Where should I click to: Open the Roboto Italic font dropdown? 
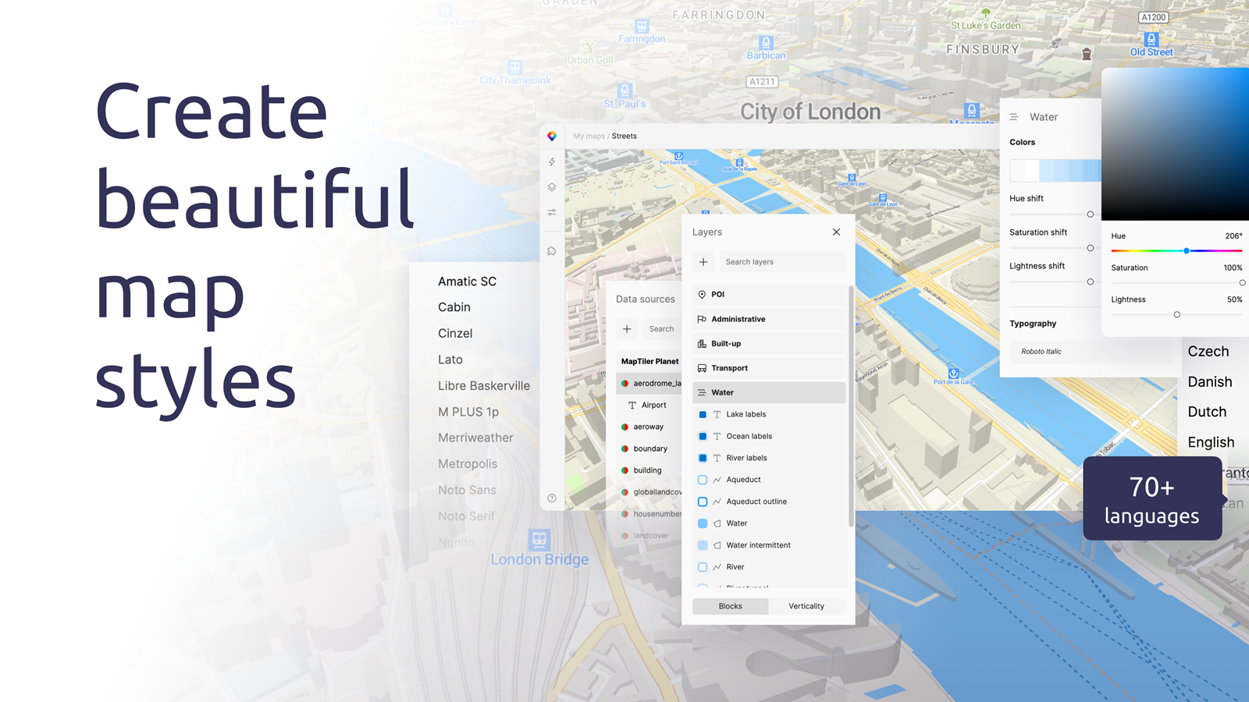1089,352
